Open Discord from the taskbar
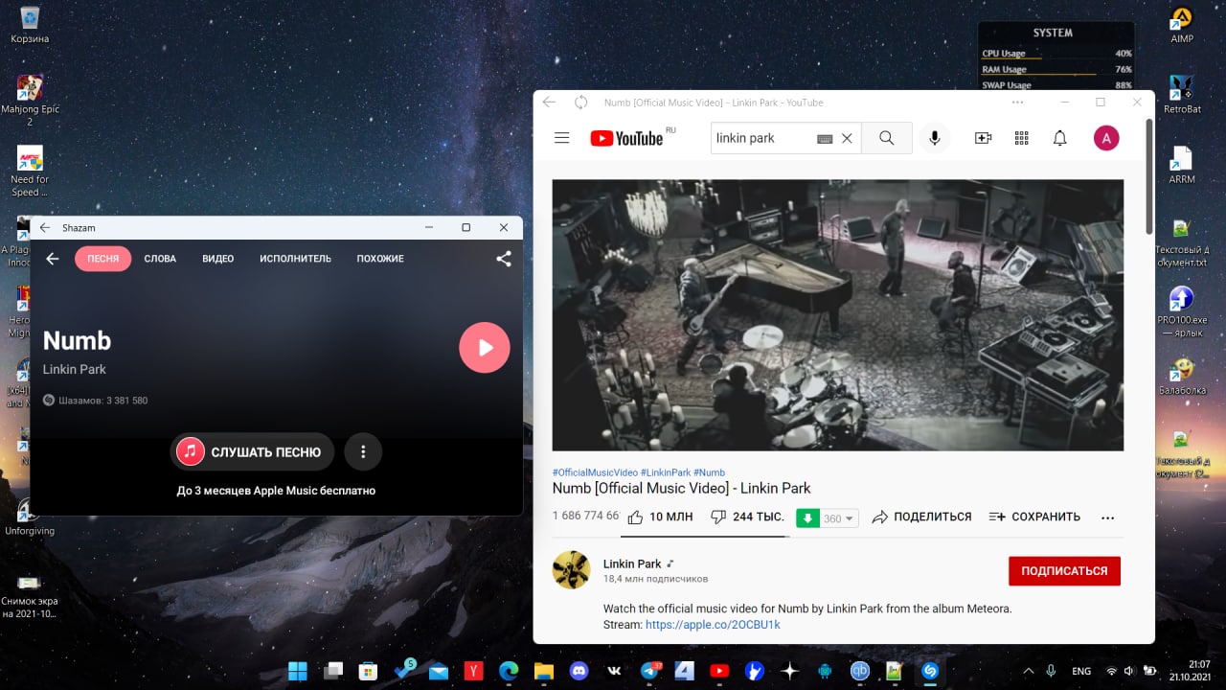The image size is (1226, 690). (x=579, y=671)
